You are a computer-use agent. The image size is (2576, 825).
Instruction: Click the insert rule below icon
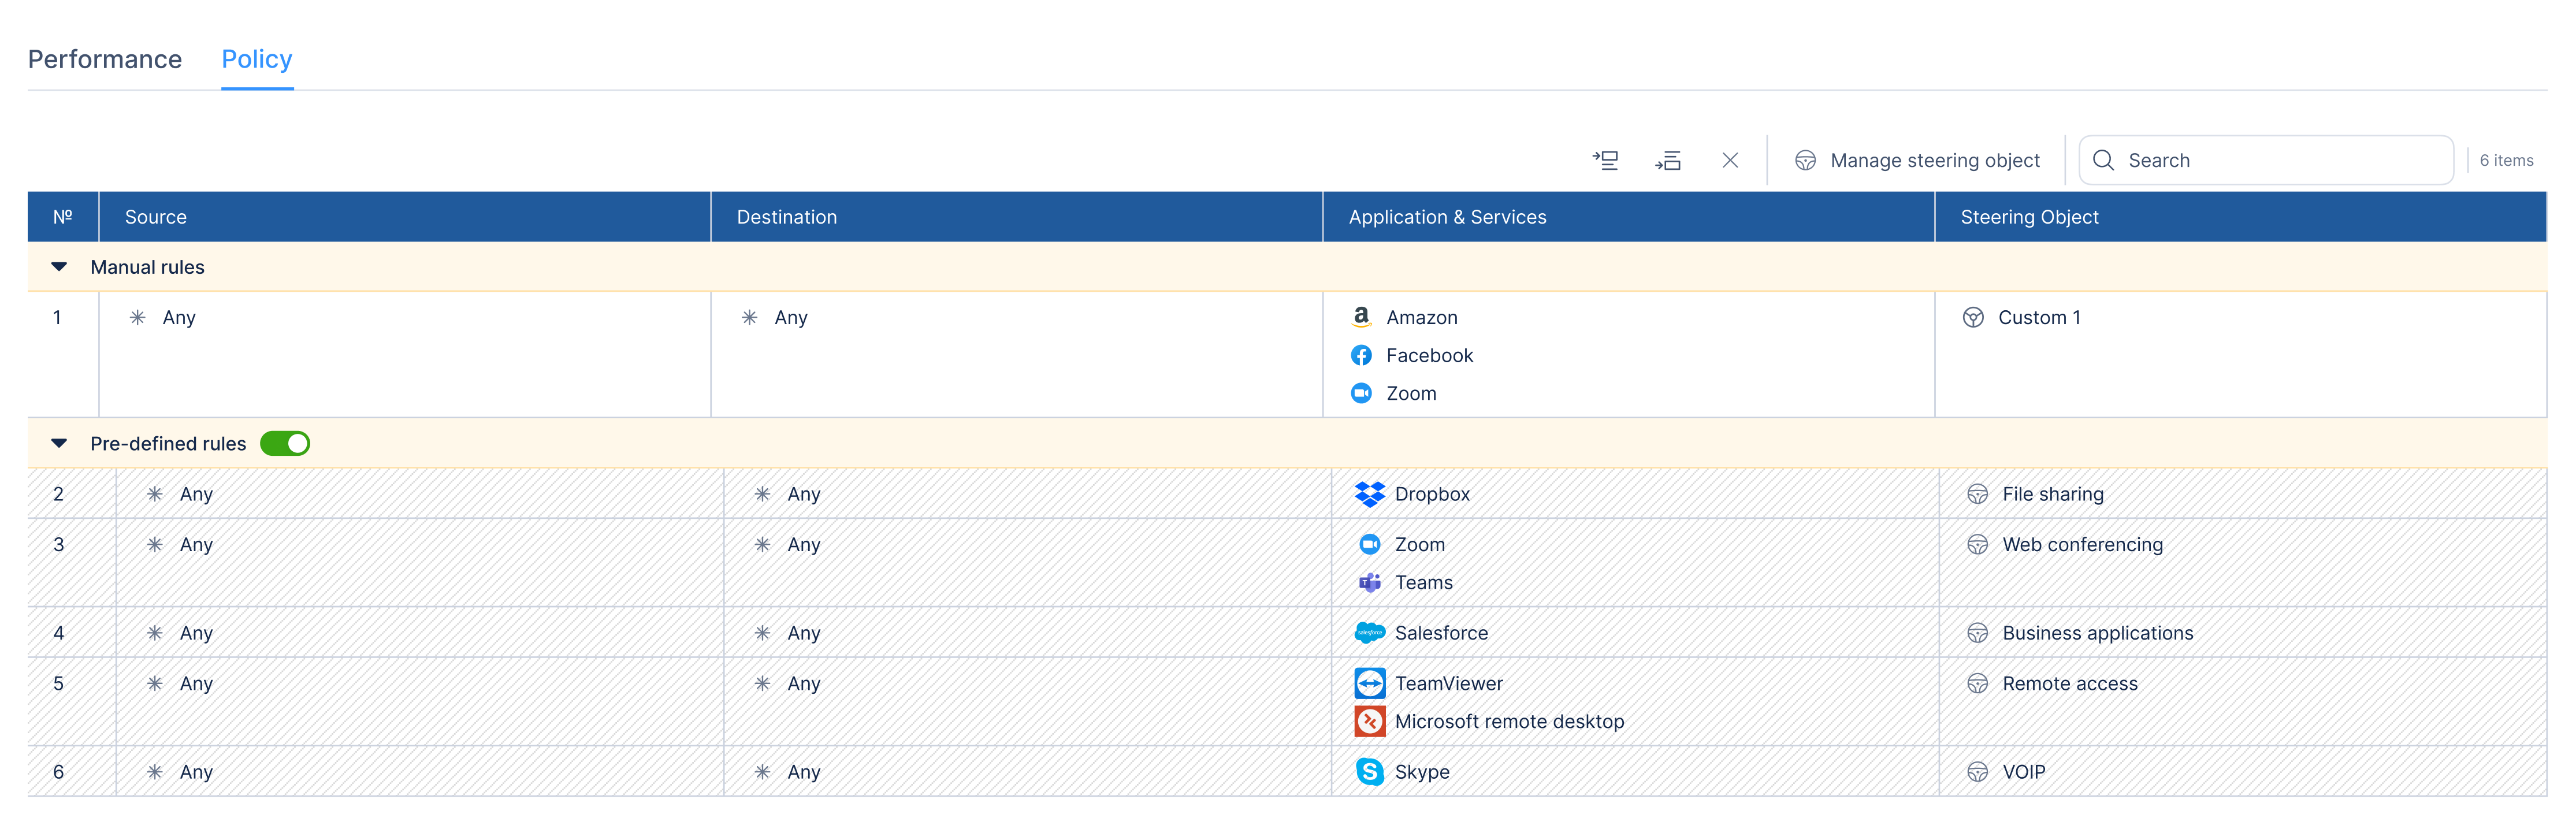click(1668, 160)
